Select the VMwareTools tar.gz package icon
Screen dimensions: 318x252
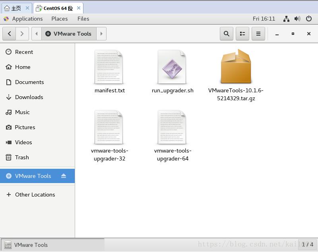point(236,66)
